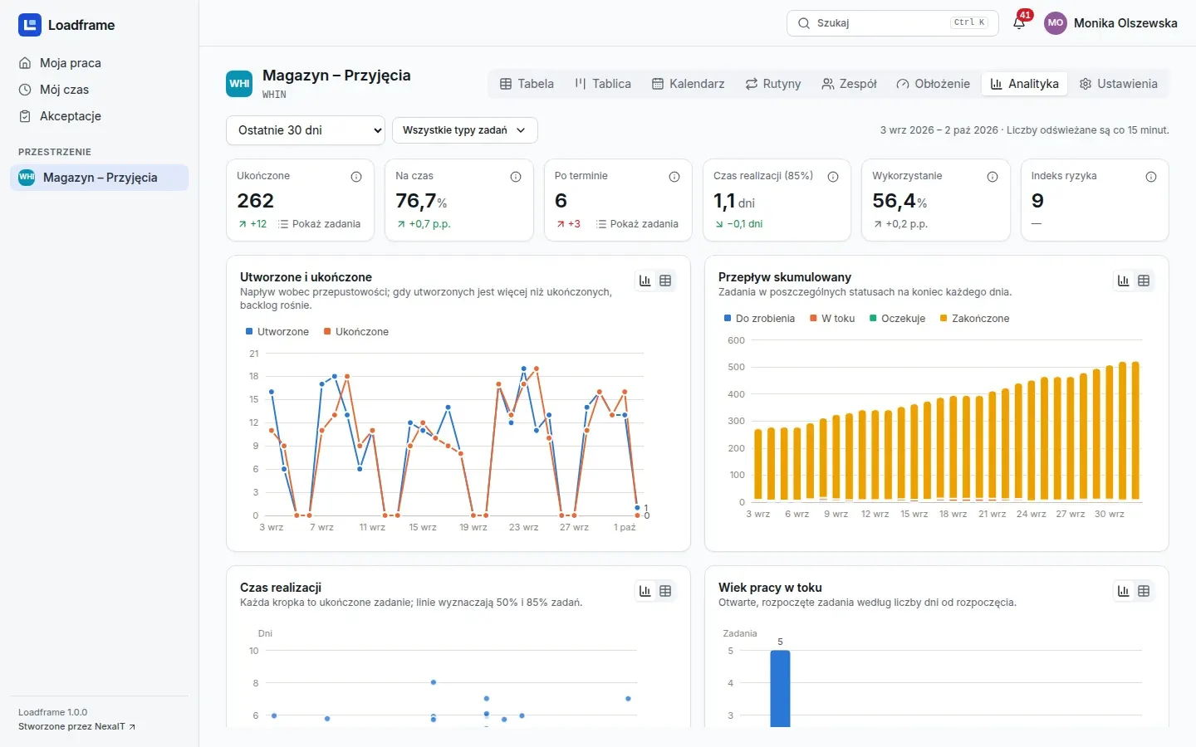Click the info icon on Po terminie card
The image size is (1196, 747).
(674, 177)
